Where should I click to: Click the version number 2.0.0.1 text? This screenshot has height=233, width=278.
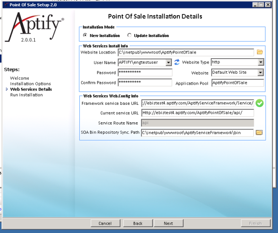click(x=28, y=40)
